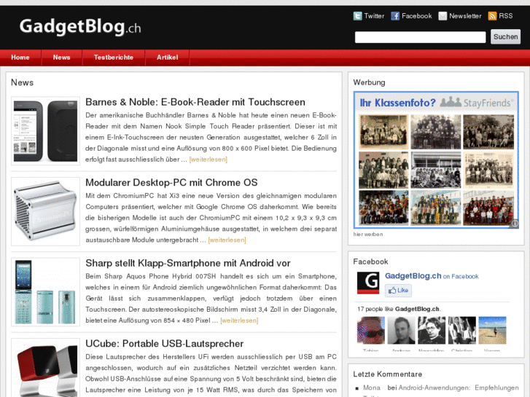Click the sunglasses fan profile picture
The width and height of the screenshot is (530, 397).
(371, 330)
